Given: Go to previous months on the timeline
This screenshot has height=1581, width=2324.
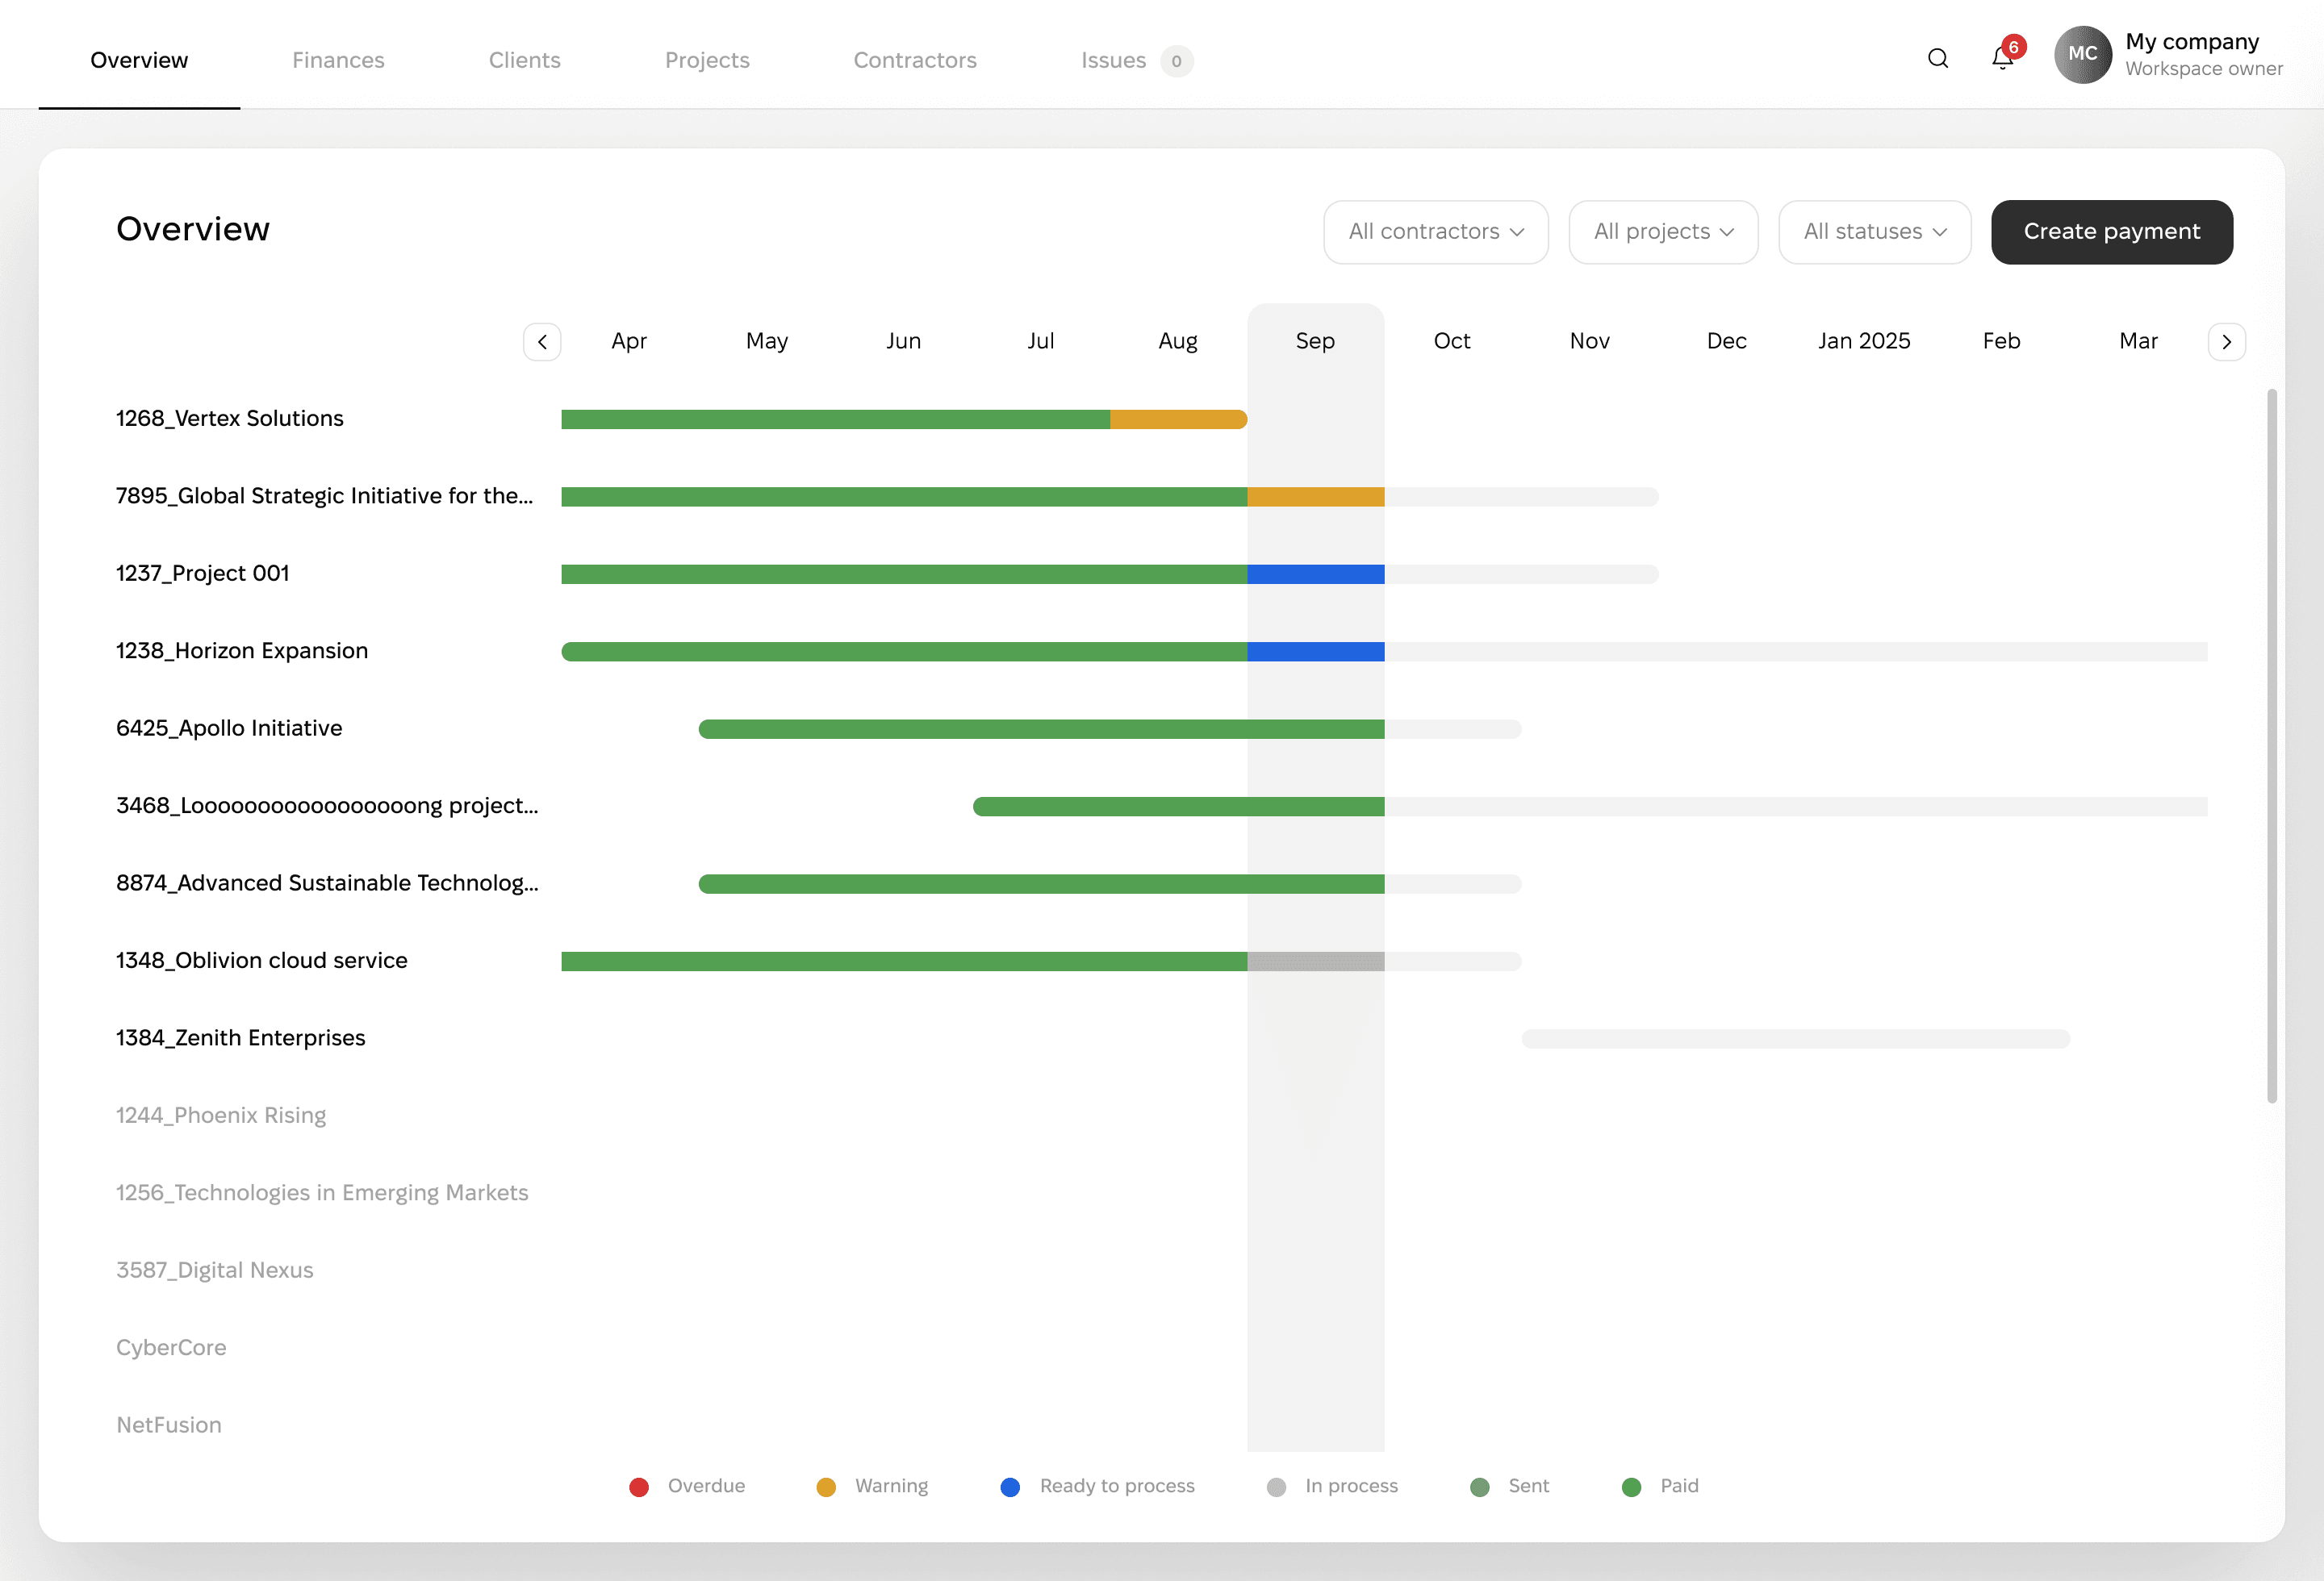Looking at the screenshot, I should (542, 342).
